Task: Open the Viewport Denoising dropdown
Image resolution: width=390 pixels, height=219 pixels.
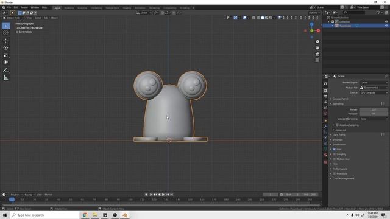Action: point(374,119)
